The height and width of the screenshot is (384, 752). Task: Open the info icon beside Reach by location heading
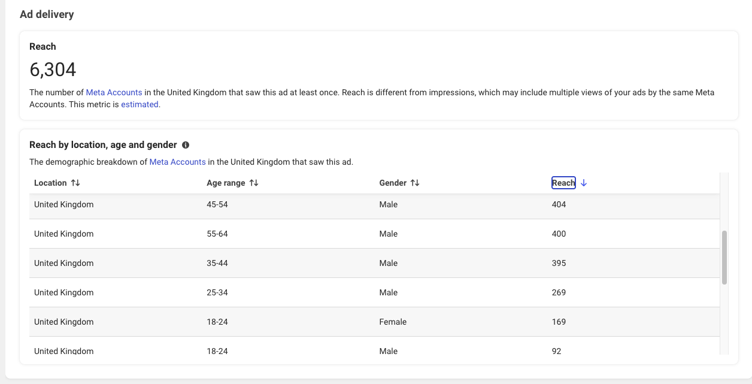[x=186, y=145]
